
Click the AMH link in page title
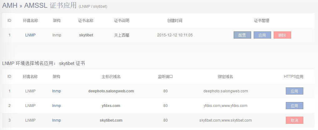[x=9, y=6]
